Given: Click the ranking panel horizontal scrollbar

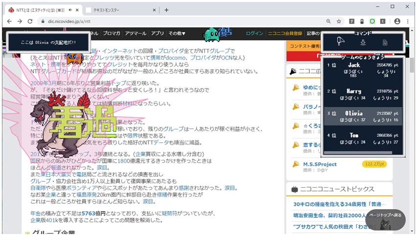Looking at the screenshot, I should 358,152.
